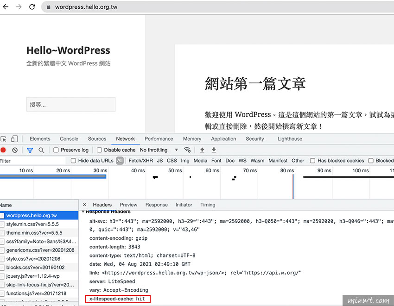Go forward using the browser forward arrow
This screenshot has height=306, width=394.
[19, 7]
